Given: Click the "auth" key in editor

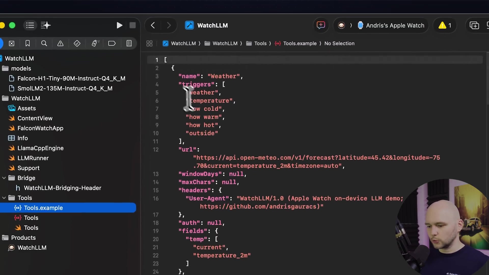Looking at the screenshot, I should tap(189, 223).
